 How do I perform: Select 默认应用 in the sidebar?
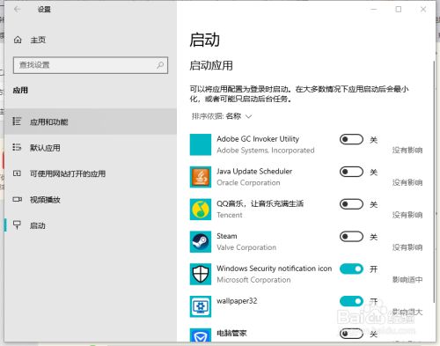click(91, 147)
